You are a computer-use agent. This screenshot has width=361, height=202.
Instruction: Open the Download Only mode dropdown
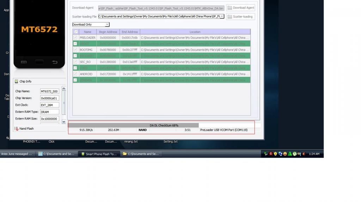pos(91,25)
